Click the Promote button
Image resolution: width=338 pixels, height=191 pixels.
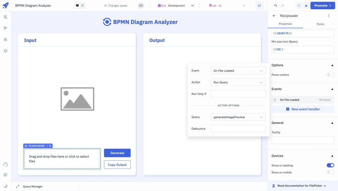(x=322, y=5)
